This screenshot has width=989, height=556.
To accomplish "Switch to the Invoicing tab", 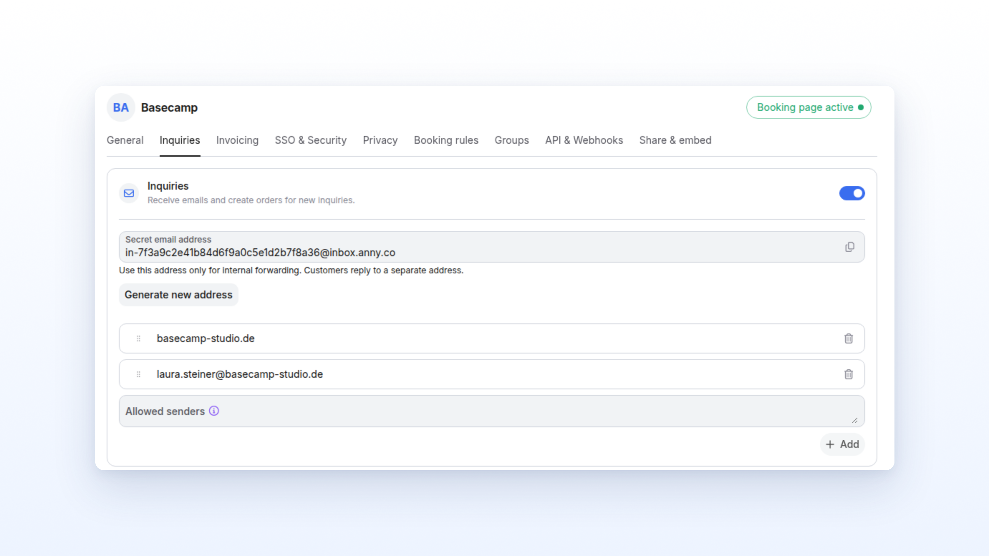I will click(237, 141).
